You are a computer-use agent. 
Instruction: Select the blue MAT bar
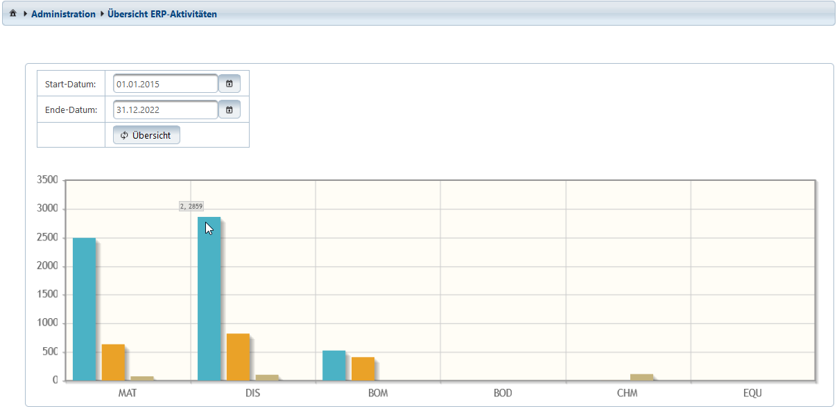84,309
